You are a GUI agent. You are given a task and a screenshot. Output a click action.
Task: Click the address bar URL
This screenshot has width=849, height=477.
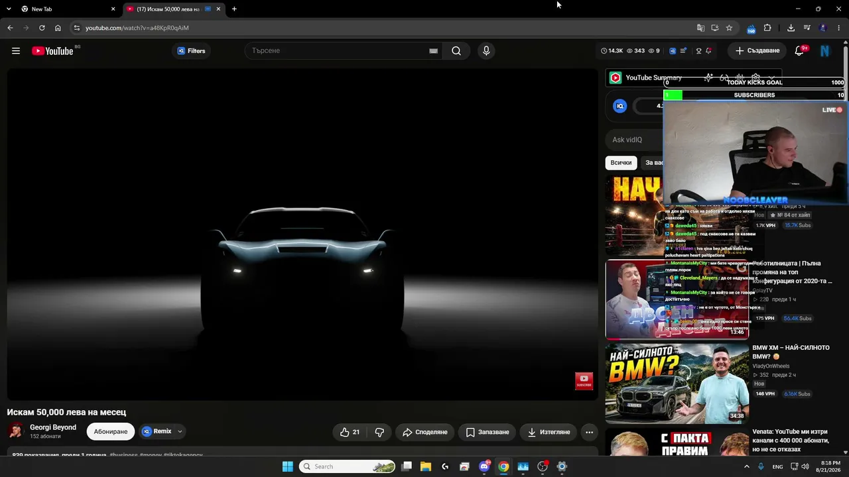[137, 28]
